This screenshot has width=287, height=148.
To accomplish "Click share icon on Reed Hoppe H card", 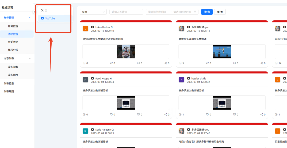I will coord(166,114).
